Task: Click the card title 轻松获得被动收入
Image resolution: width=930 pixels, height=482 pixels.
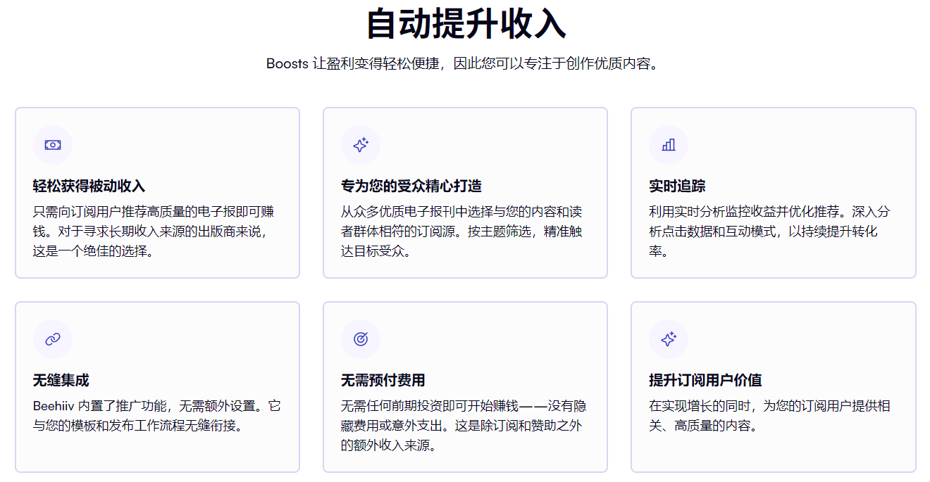Action: pyautogui.click(x=89, y=186)
